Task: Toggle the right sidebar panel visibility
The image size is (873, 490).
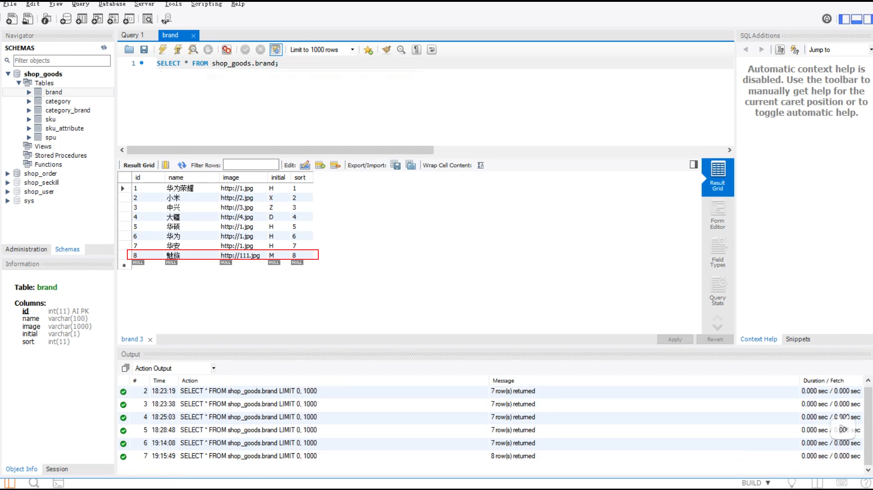Action: coord(868,19)
